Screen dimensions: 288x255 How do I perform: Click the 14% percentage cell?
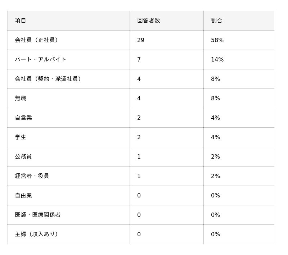pos(217,59)
